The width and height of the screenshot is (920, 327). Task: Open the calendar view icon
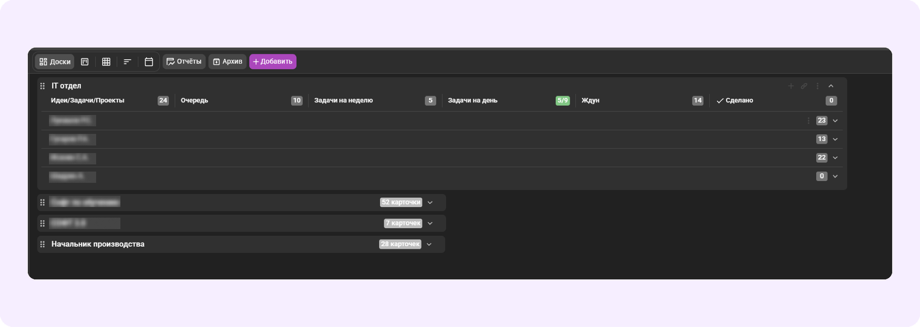(149, 62)
